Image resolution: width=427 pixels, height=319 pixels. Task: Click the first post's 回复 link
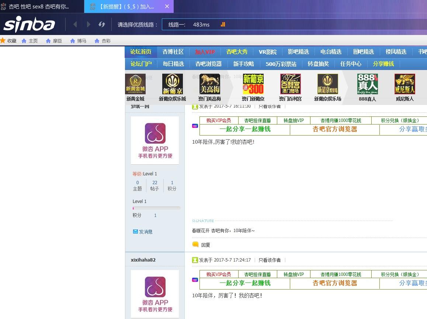click(x=206, y=245)
